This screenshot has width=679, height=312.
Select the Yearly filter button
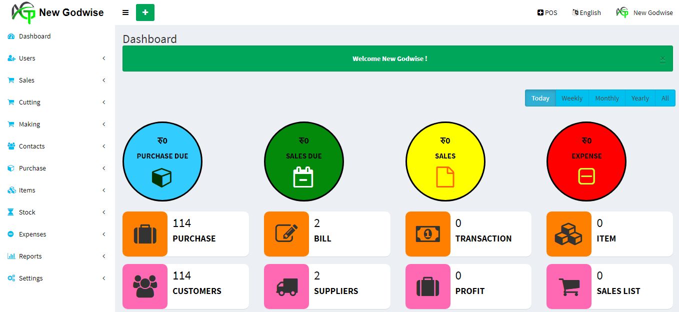(639, 98)
